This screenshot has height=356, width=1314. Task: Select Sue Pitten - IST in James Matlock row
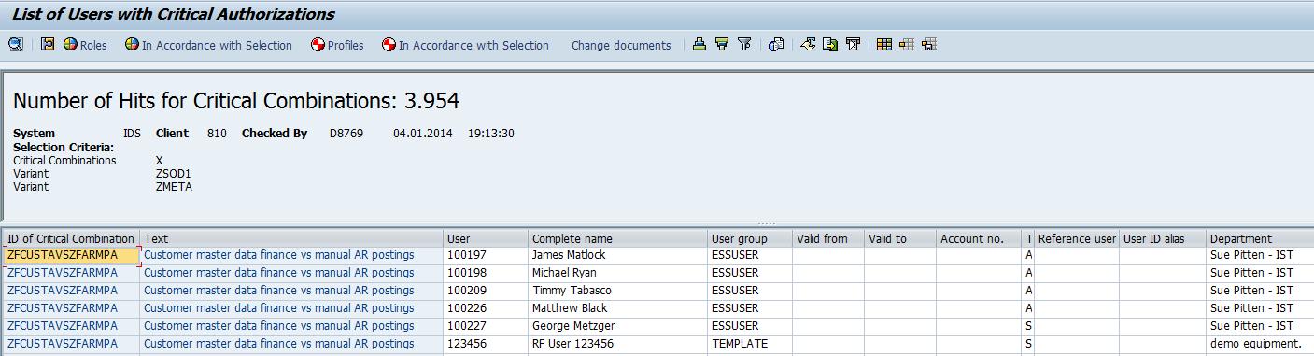pos(1260,255)
